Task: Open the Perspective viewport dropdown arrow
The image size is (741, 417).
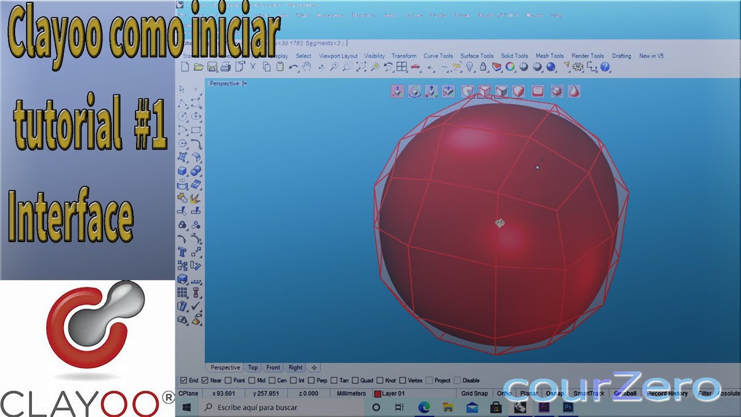Action: coord(245,83)
